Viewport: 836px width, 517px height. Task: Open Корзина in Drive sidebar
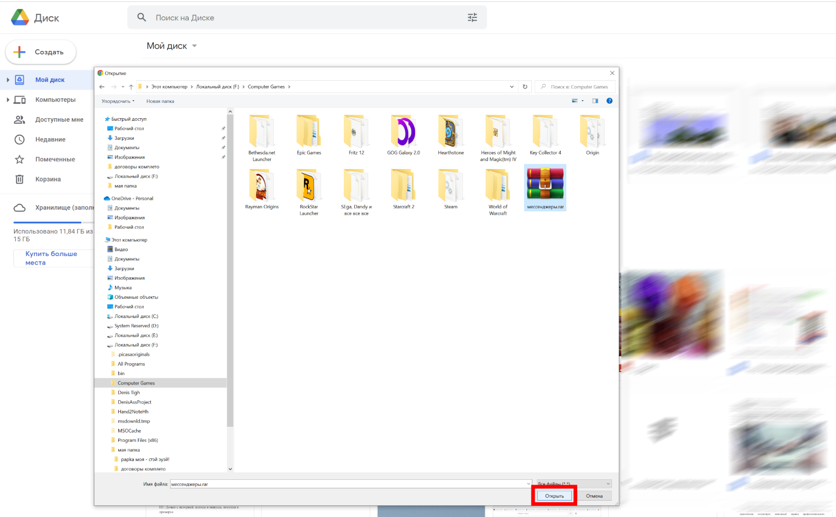(48, 179)
